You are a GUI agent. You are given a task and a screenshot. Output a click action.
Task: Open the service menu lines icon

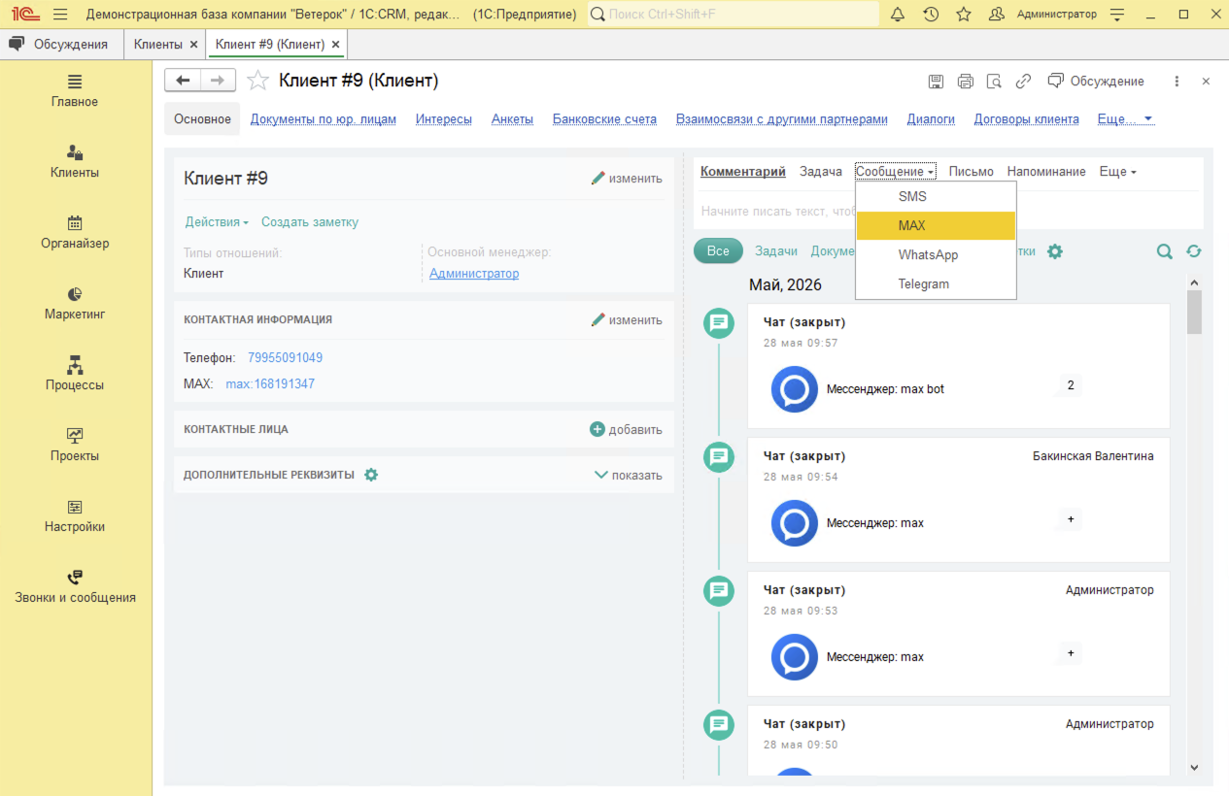click(1117, 15)
